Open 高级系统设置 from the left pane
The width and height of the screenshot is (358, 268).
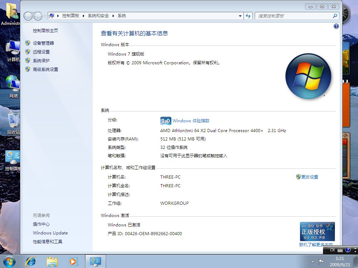tap(45, 69)
